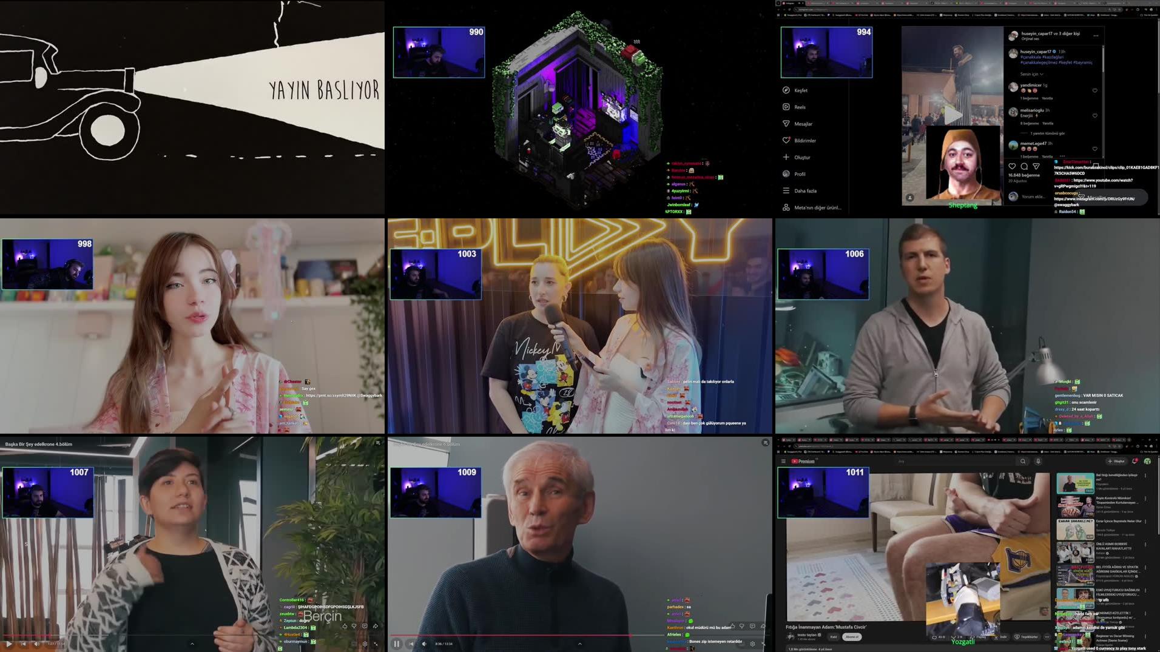
Task: Toggle the like heart on the Instagram post
Action: 1012,166
